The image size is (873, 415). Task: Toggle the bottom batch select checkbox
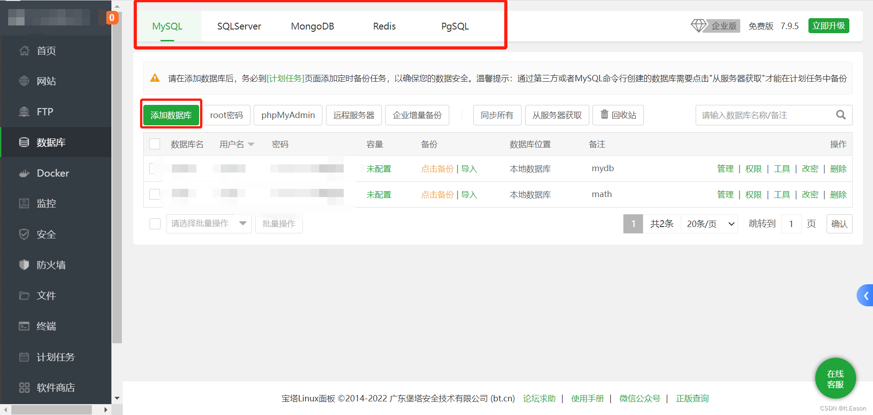click(155, 224)
